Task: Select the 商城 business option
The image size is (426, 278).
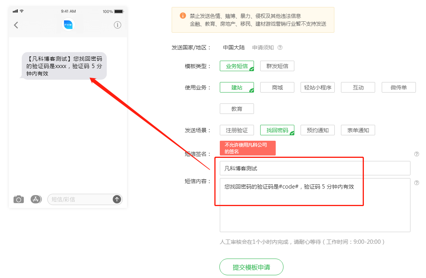Action: [x=277, y=87]
